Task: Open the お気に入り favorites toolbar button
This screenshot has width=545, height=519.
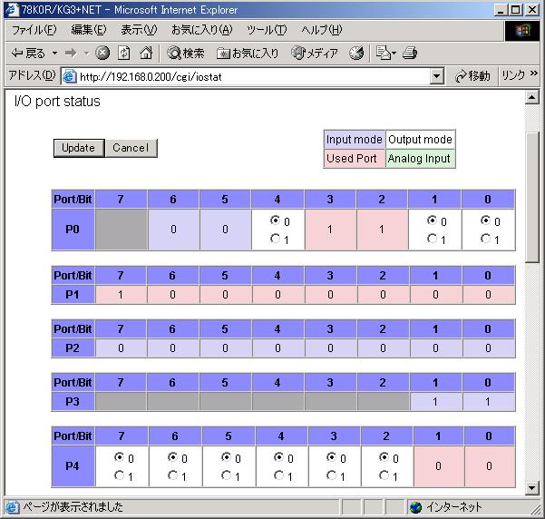Action: pyautogui.click(x=248, y=54)
